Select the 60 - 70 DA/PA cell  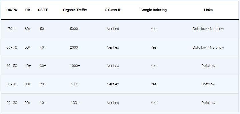(x=12, y=47)
